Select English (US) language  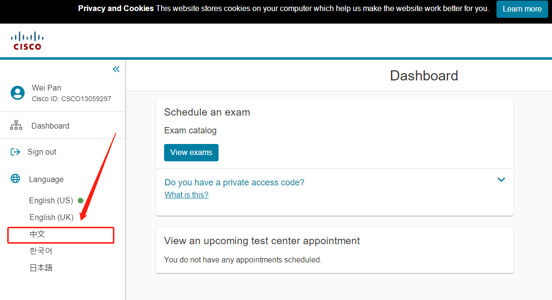51,200
